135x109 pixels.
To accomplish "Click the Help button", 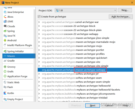I will coord(125,106).
